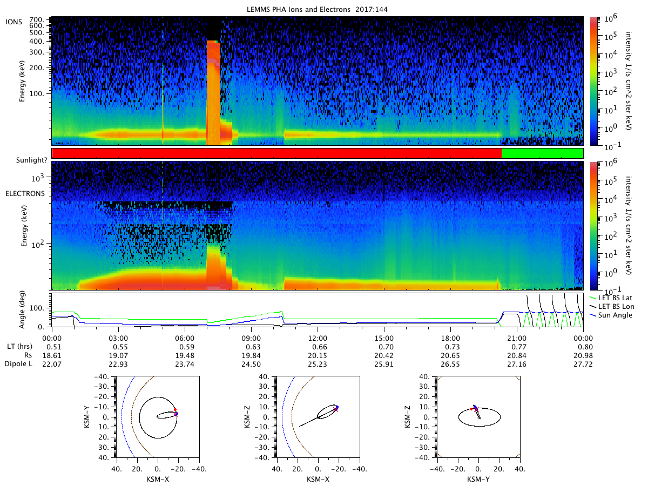Click the KSM-X axis label under middle orbit plot
The height and width of the screenshot is (486, 648).
318,478
